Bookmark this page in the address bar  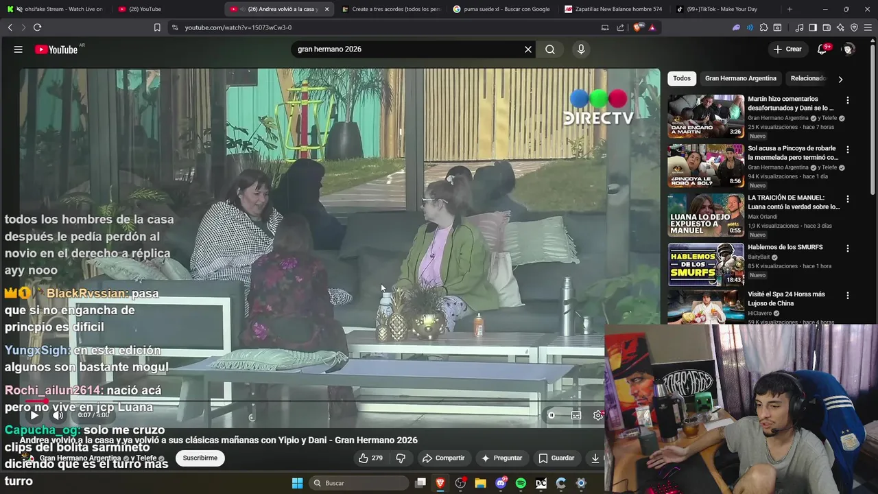click(x=157, y=27)
